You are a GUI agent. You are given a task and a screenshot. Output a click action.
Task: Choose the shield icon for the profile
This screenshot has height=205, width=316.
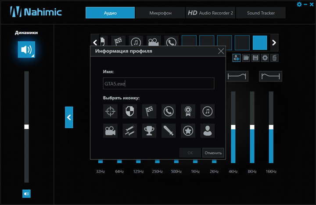tap(129, 111)
